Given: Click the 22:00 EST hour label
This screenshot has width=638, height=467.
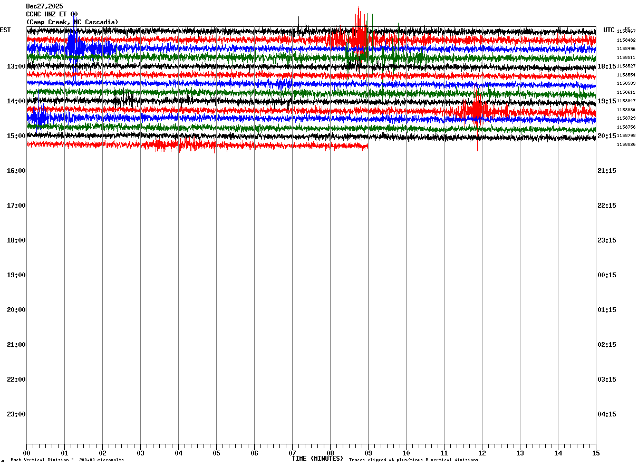Looking at the screenshot, I should click(16, 380).
